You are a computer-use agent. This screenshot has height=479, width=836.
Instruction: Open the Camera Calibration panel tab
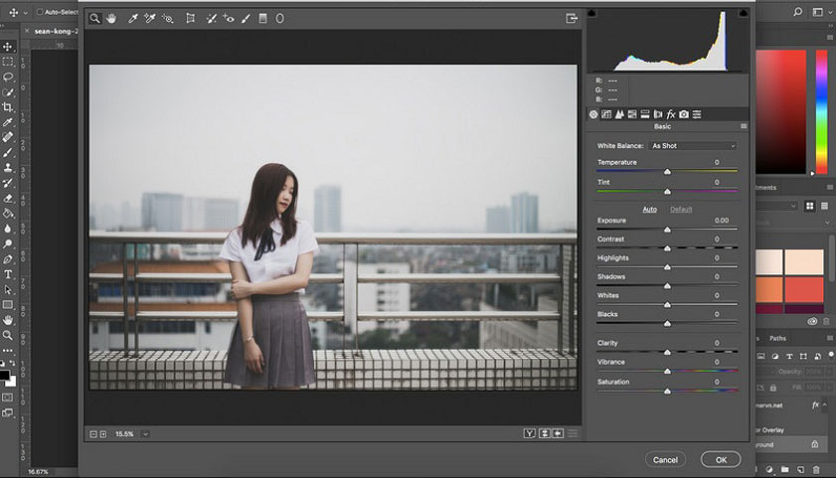684,115
